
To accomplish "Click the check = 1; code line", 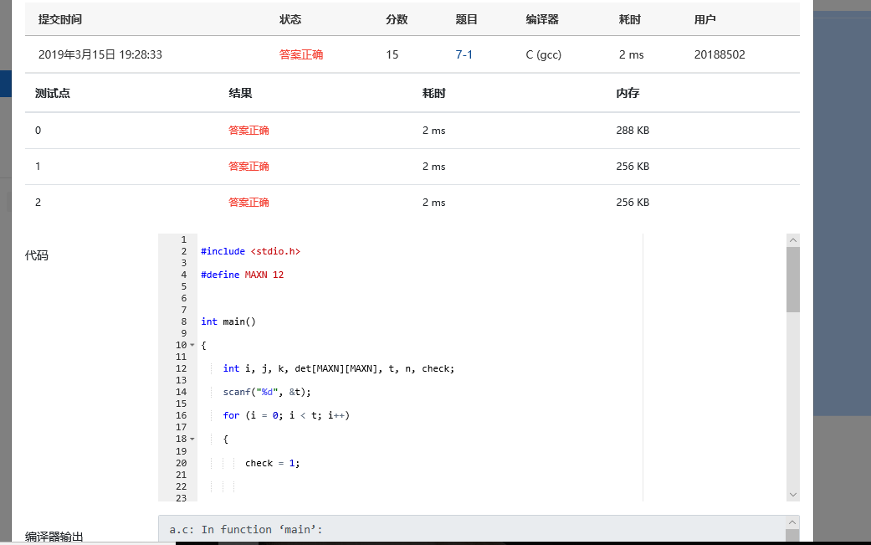I will coord(272,463).
